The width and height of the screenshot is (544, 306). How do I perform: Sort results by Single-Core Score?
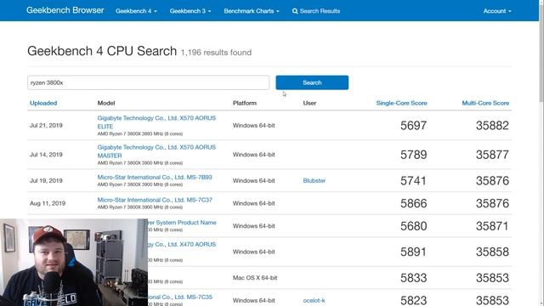tap(401, 103)
